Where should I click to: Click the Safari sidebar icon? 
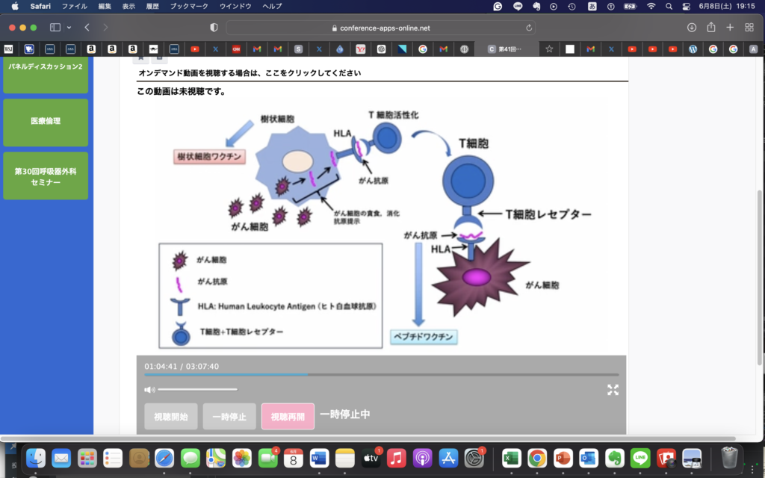click(55, 28)
